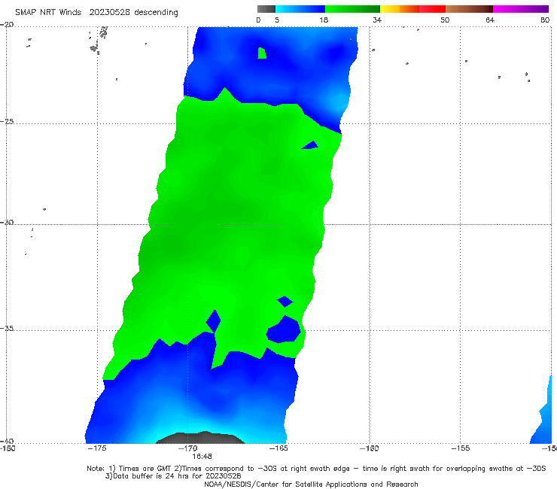This screenshot has height=489, width=557.
Task: Click the blue 5-18 colorbar segment
Action: point(300,9)
